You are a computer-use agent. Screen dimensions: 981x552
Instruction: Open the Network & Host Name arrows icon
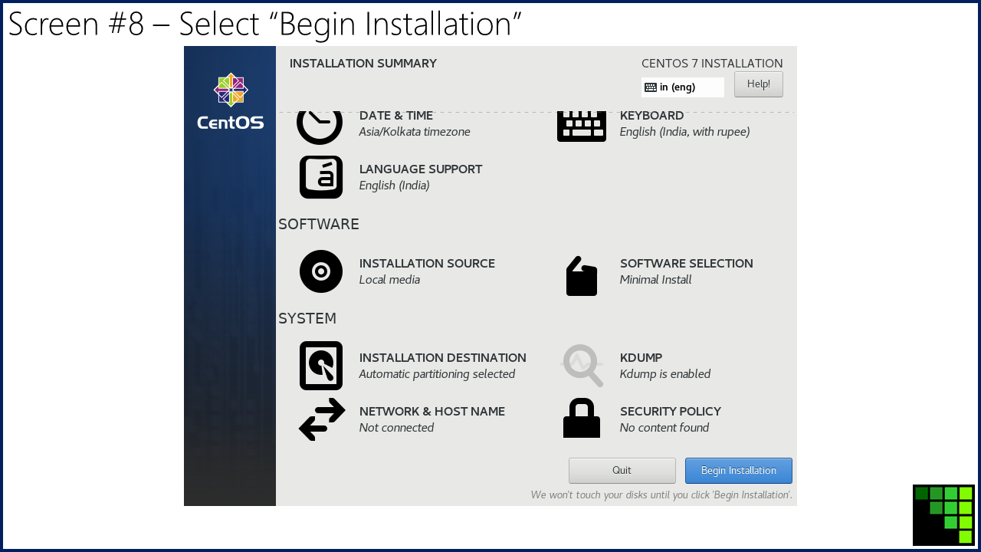tap(322, 419)
